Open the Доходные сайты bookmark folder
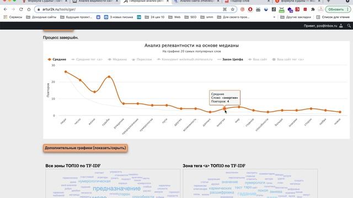Image resolution: width=353 pixels, height=198 pixels. point(41,17)
